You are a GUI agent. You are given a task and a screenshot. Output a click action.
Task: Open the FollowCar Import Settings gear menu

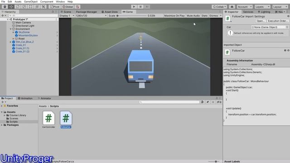(x=288, y=16)
